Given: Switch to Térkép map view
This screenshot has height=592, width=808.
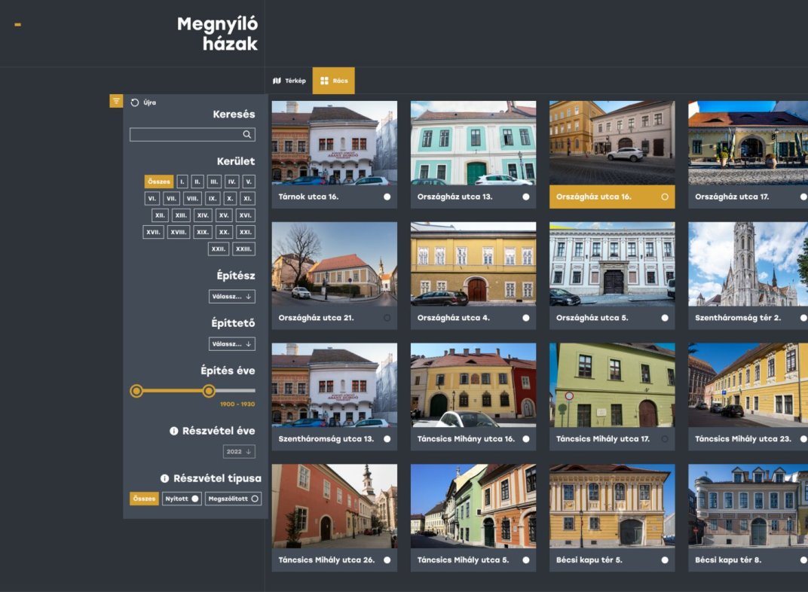Looking at the screenshot, I should click(289, 81).
